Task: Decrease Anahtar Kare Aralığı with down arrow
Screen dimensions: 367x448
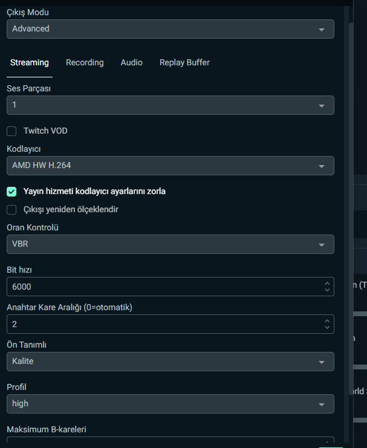Action: point(327,328)
